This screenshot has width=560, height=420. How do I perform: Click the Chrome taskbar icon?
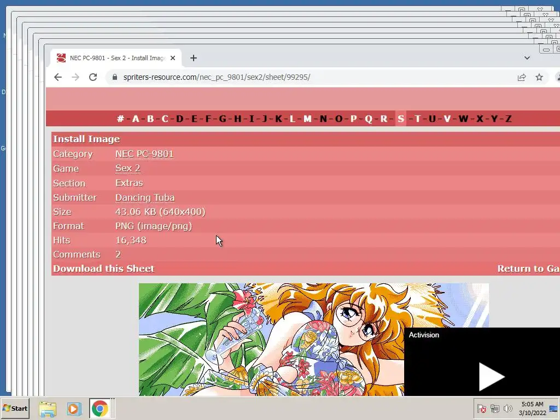click(x=100, y=409)
